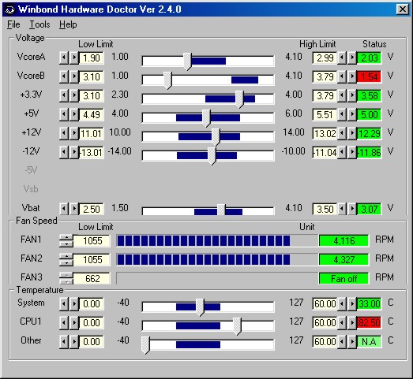
Task: Decrease Vbat low limit with left arrow
Action: 64,209
